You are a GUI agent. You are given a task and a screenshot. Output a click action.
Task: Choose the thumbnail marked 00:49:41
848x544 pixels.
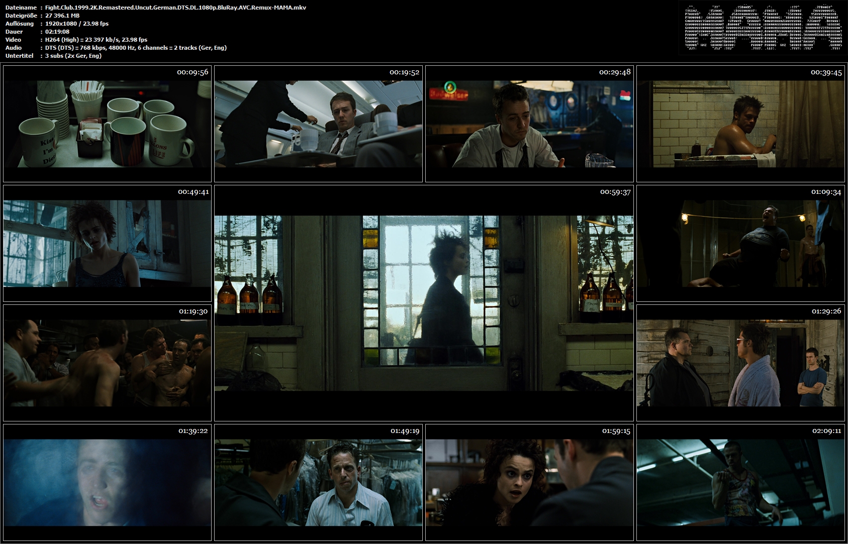[107, 243]
